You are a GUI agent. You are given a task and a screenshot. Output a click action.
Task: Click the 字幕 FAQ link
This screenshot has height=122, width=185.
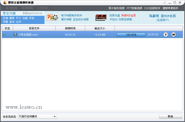click(x=5, y=22)
